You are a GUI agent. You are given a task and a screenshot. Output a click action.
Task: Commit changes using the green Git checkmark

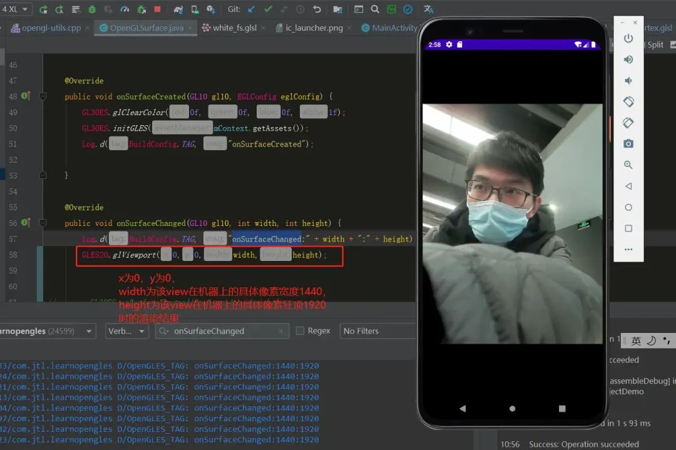point(267,9)
